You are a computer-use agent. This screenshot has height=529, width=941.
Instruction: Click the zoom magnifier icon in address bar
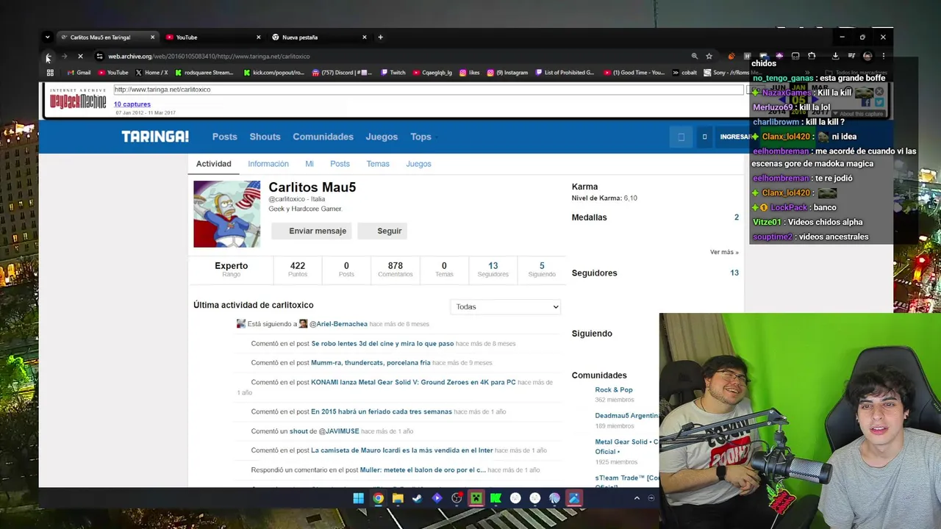(x=694, y=56)
